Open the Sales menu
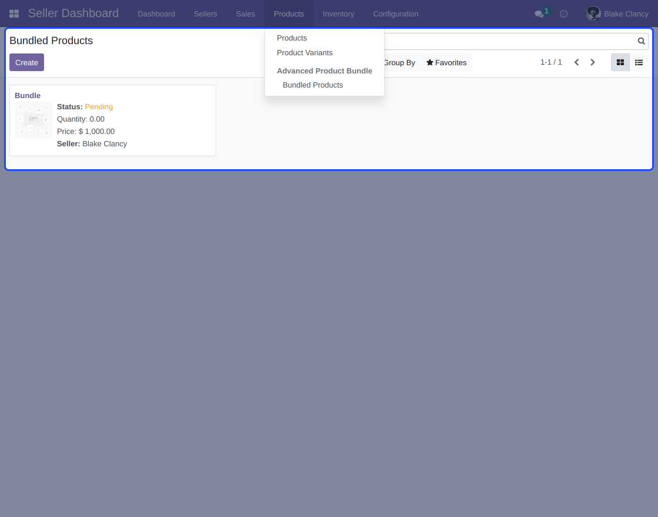This screenshot has height=517, width=658. coord(246,14)
